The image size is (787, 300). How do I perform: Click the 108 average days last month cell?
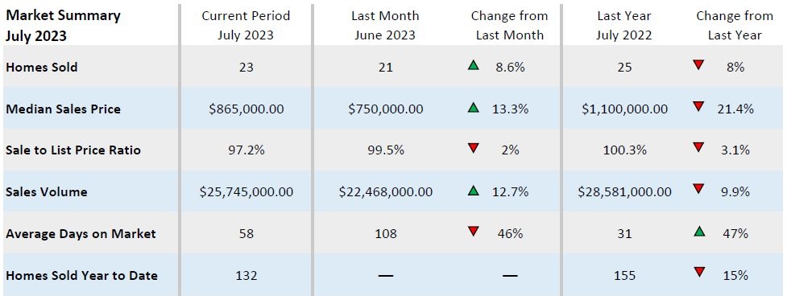pos(385,233)
